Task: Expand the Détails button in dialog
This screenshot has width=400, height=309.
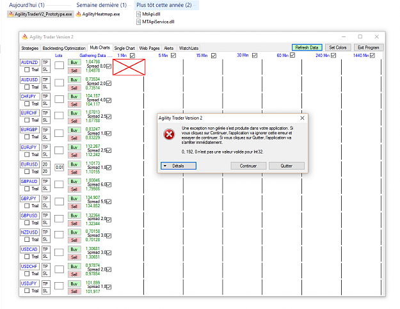Action: [179, 166]
